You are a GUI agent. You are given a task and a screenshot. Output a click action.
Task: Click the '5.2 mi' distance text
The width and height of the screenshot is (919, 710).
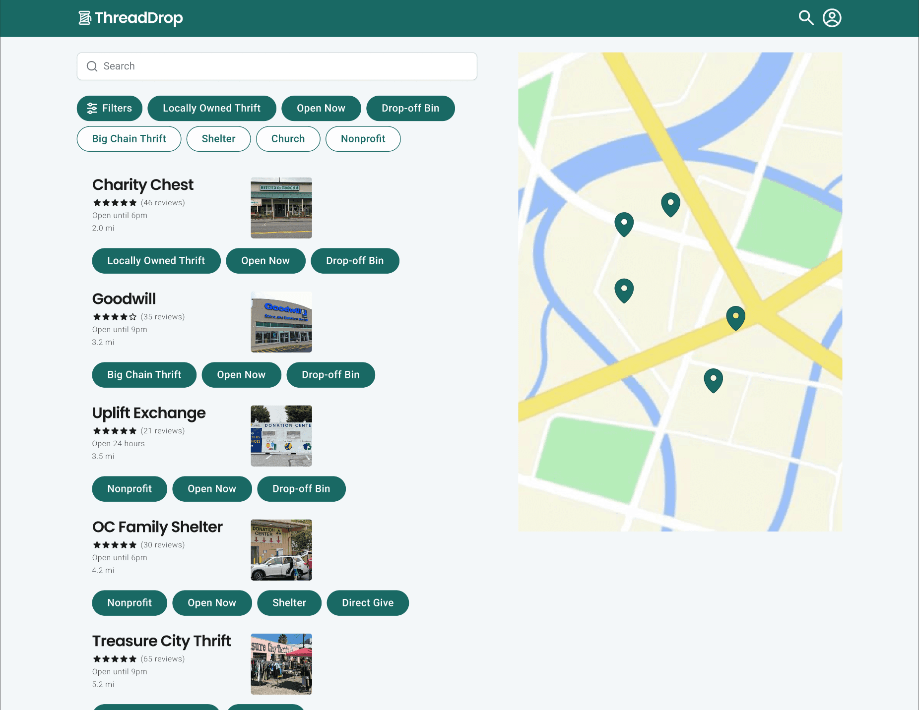[x=103, y=685]
